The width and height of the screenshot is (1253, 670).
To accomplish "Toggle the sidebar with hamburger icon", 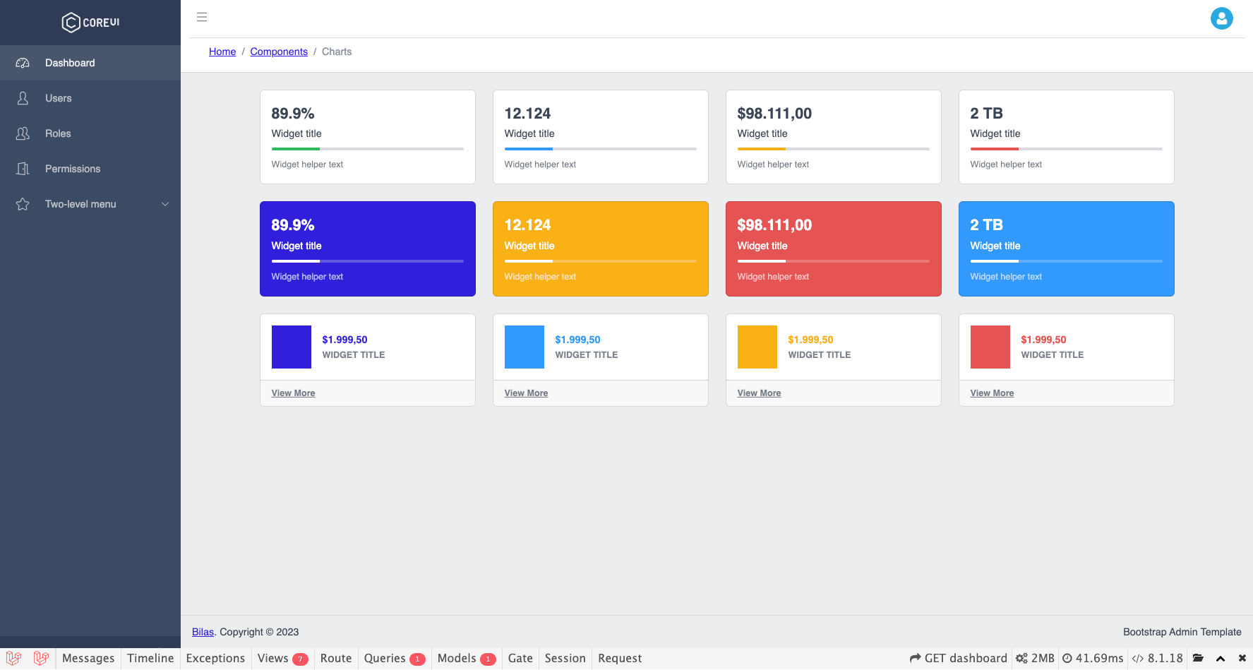I will 202,17.
